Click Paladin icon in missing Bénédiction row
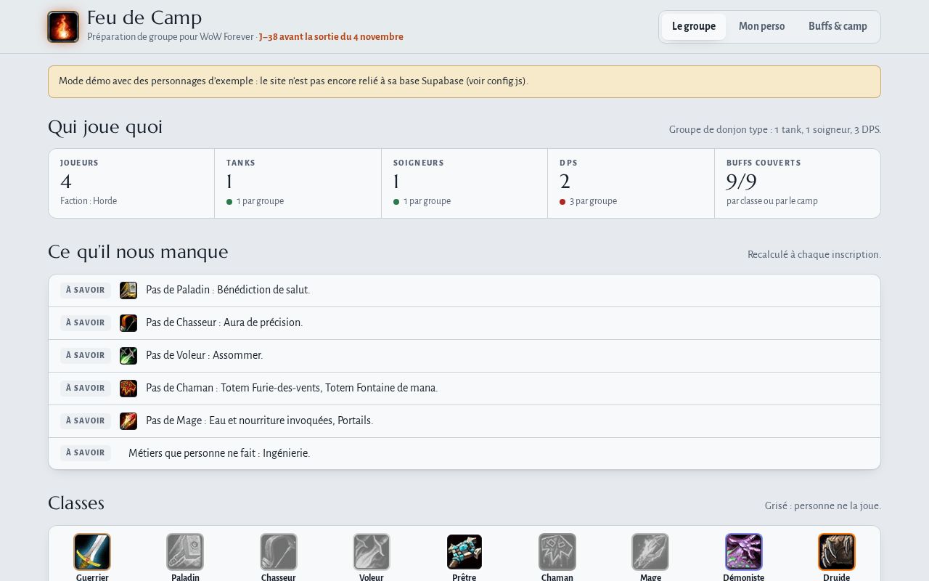Image resolution: width=929 pixels, height=581 pixels. [128, 290]
